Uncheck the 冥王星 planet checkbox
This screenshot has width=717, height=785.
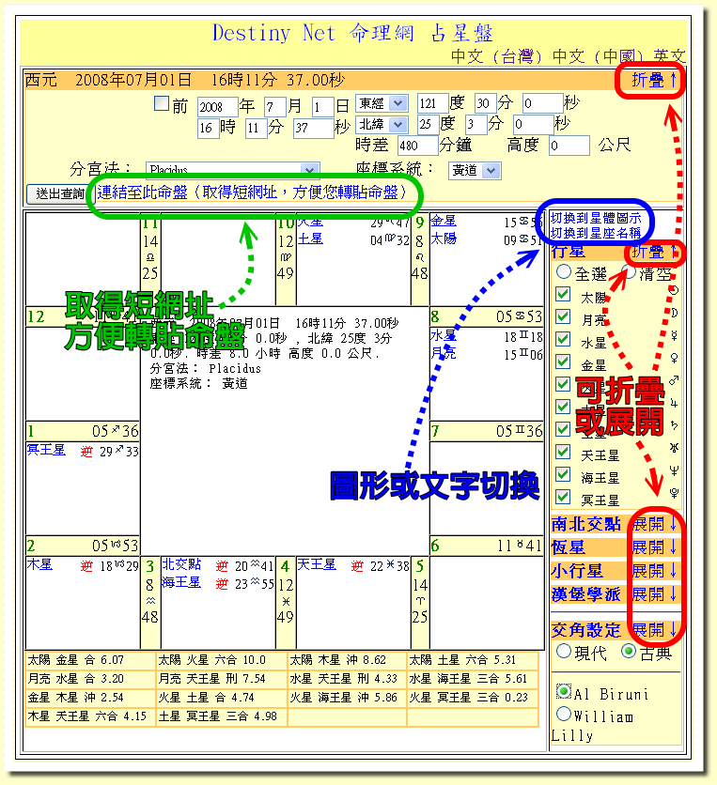(563, 497)
